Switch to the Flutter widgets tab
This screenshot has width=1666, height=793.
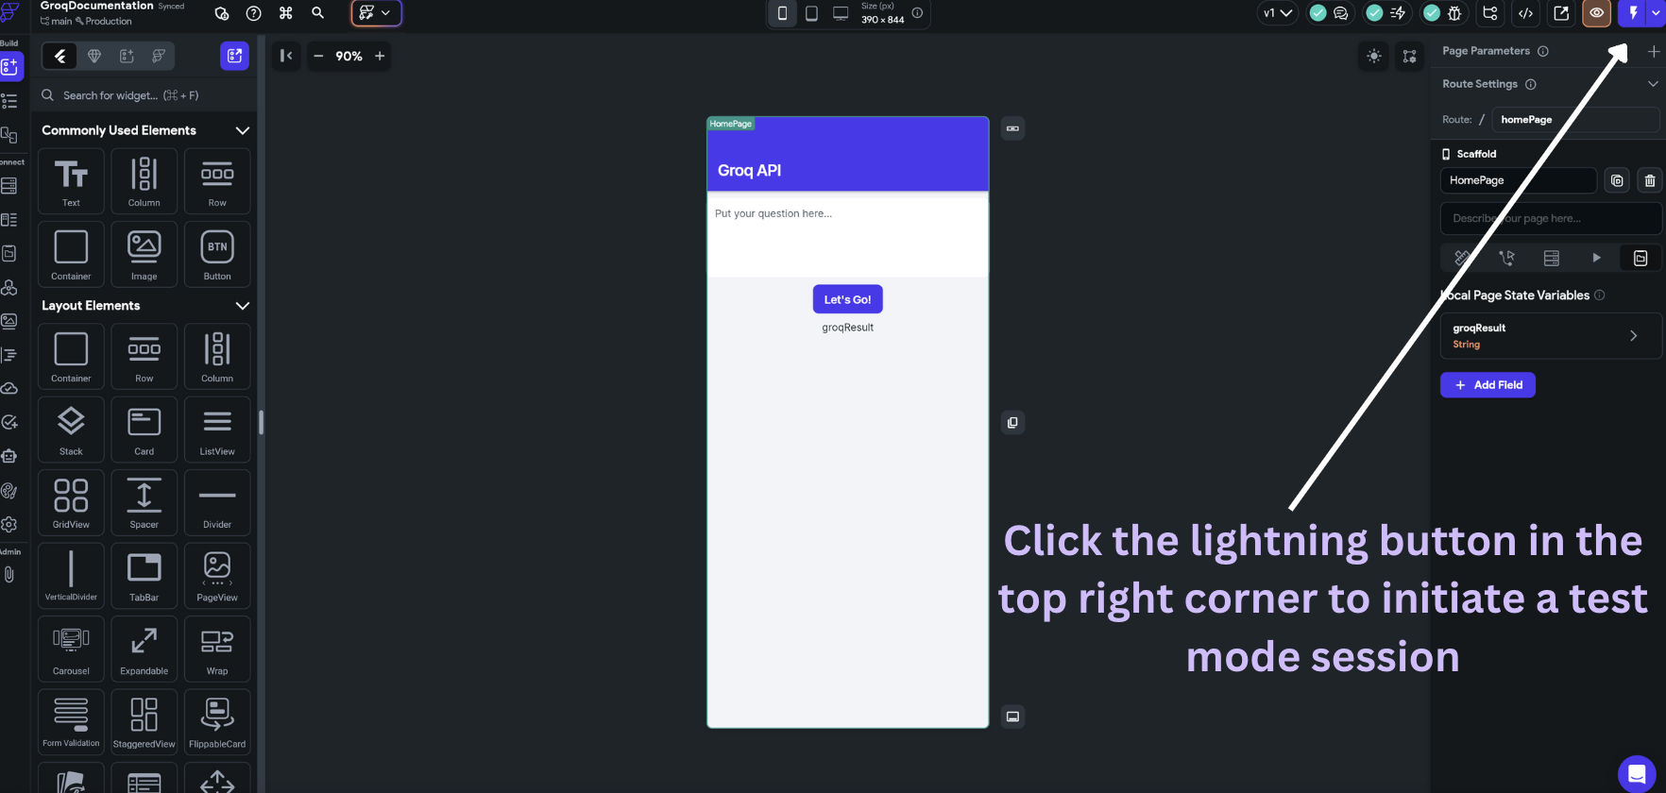[x=59, y=56]
